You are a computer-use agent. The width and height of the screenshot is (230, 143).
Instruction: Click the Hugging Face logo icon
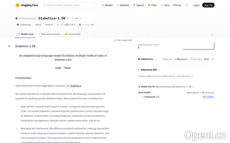point(18,5)
